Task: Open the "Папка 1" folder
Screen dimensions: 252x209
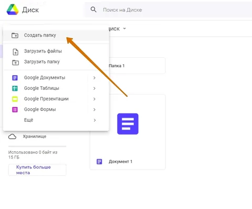Action: [137, 66]
